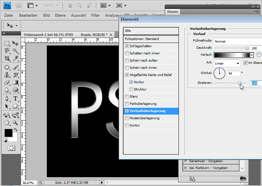
Task: Enable Schein nach innen checkbox
Action: click(x=127, y=67)
